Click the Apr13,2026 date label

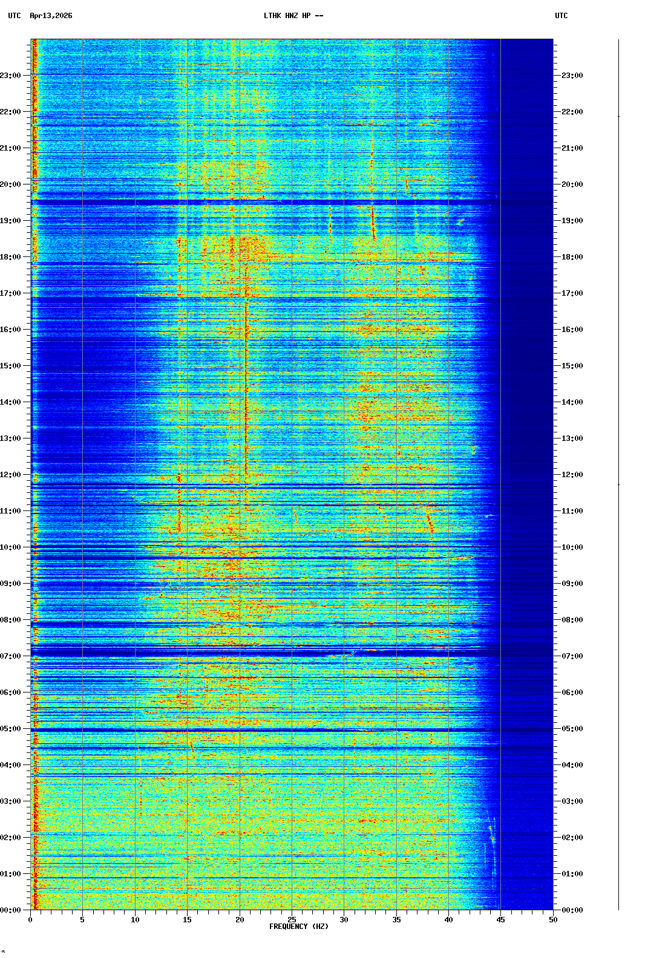click(x=51, y=16)
